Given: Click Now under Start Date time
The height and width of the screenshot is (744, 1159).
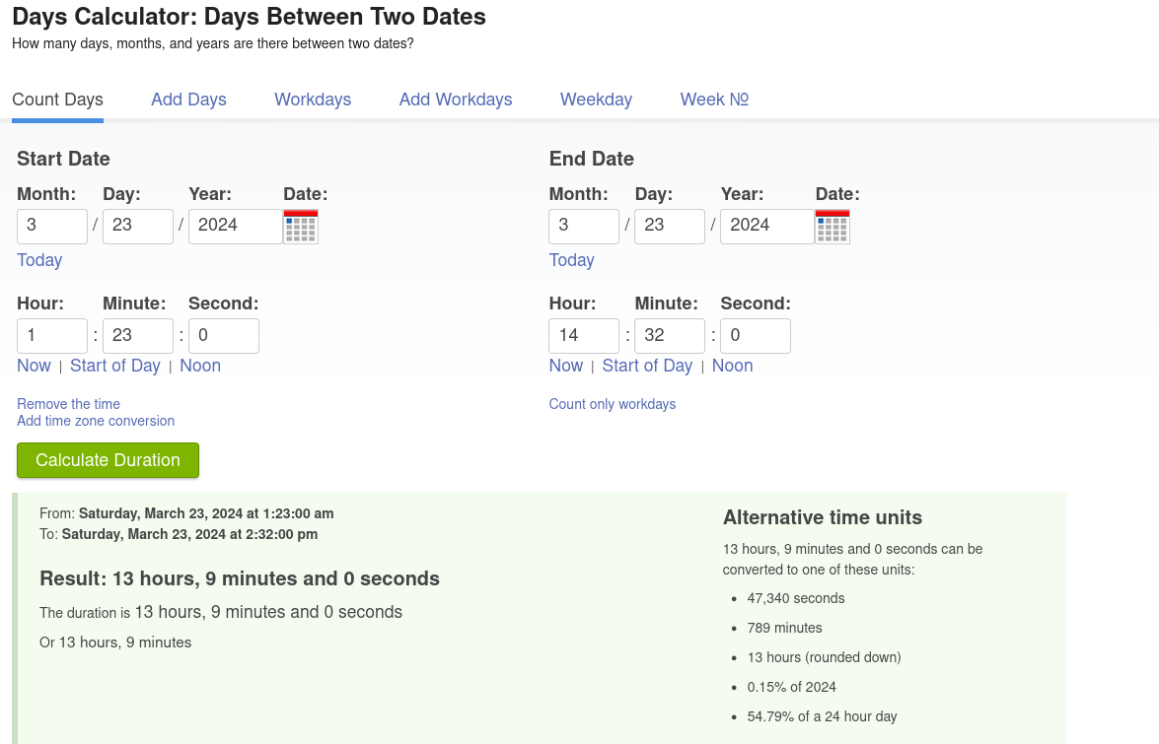Looking at the screenshot, I should pyautogui.click(x=34, y=366).
